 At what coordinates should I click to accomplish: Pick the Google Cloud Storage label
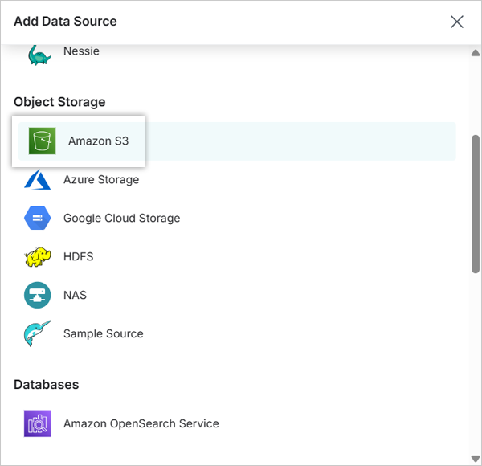coord(122,218)
